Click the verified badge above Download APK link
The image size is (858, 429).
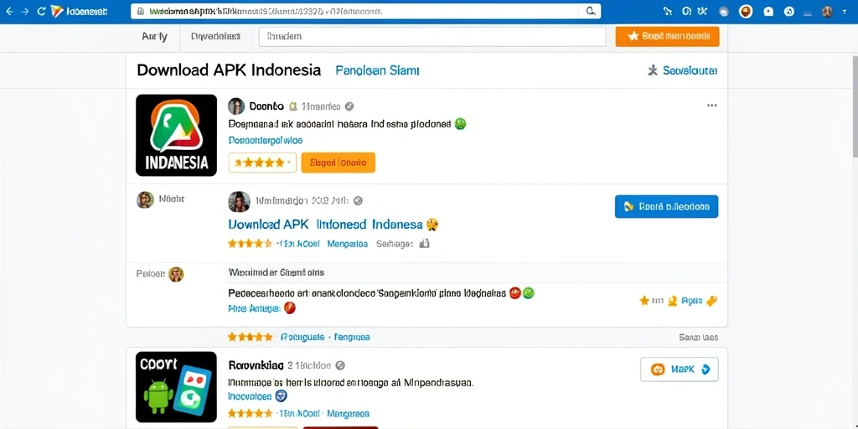pos(359,201)
